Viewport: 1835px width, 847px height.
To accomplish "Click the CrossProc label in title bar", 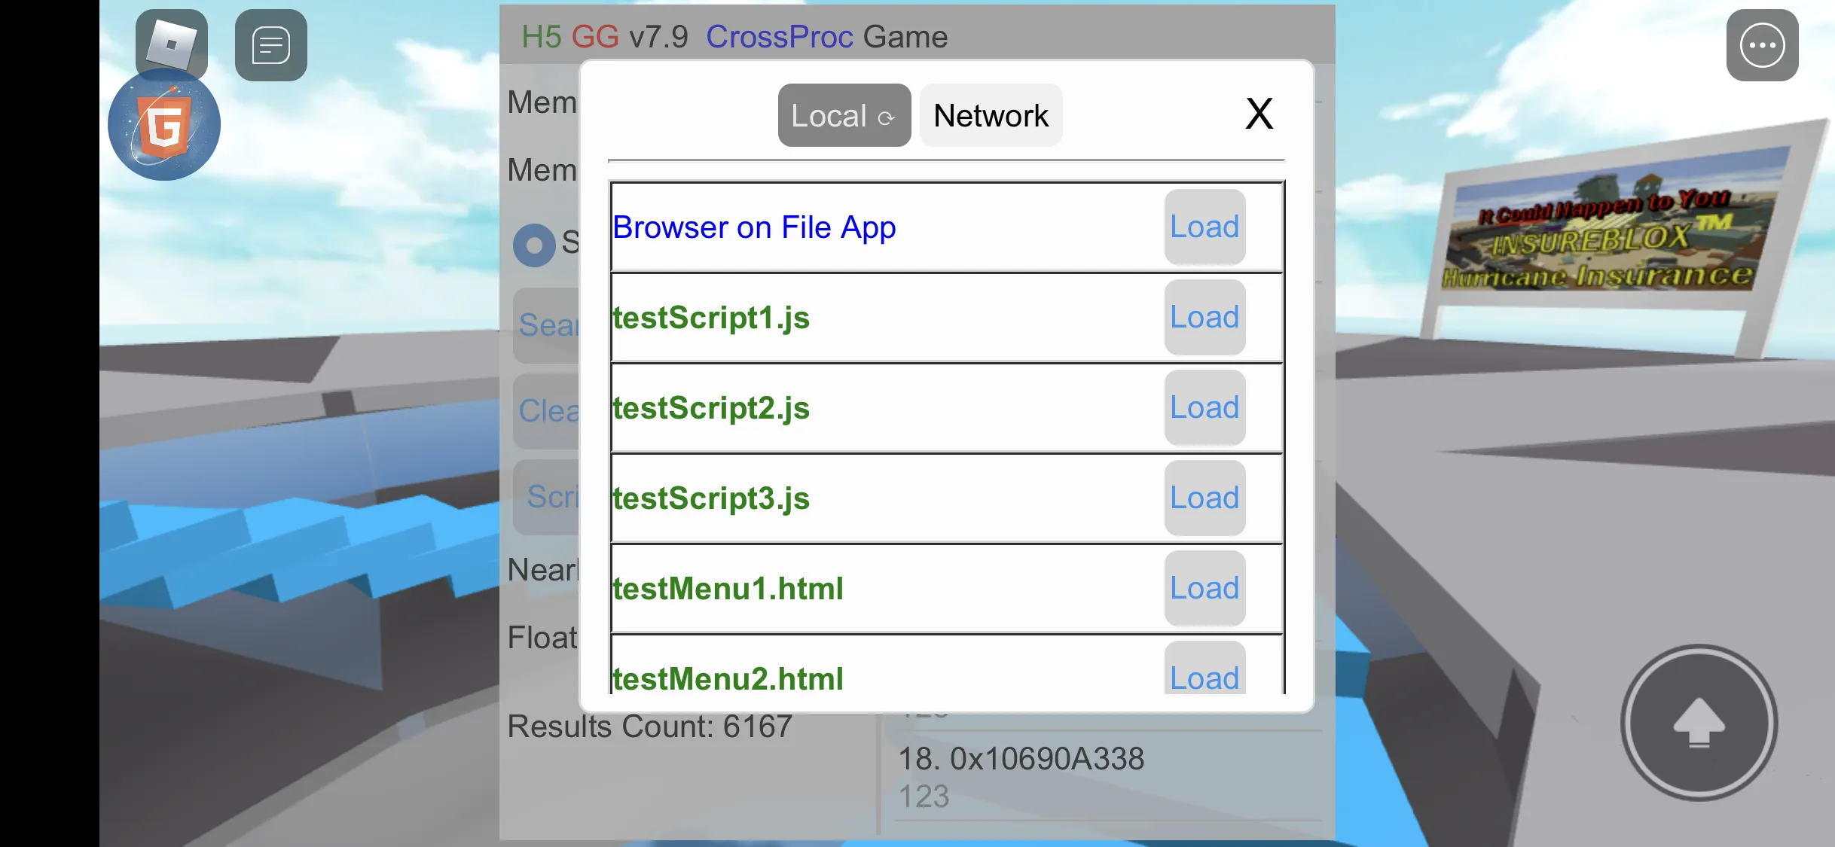I will click(779, 36).
